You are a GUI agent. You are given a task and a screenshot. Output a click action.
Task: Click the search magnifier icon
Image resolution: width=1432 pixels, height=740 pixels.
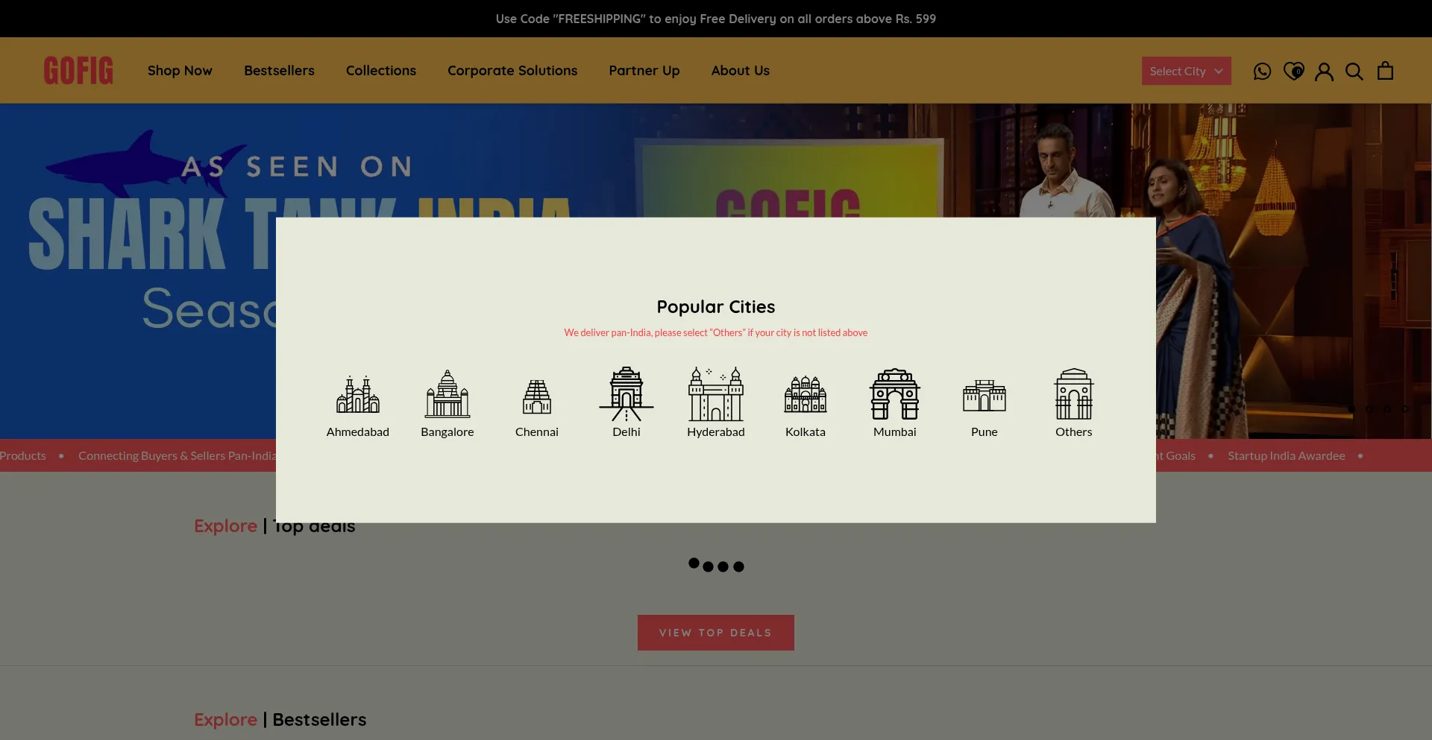coord(1354,71)
